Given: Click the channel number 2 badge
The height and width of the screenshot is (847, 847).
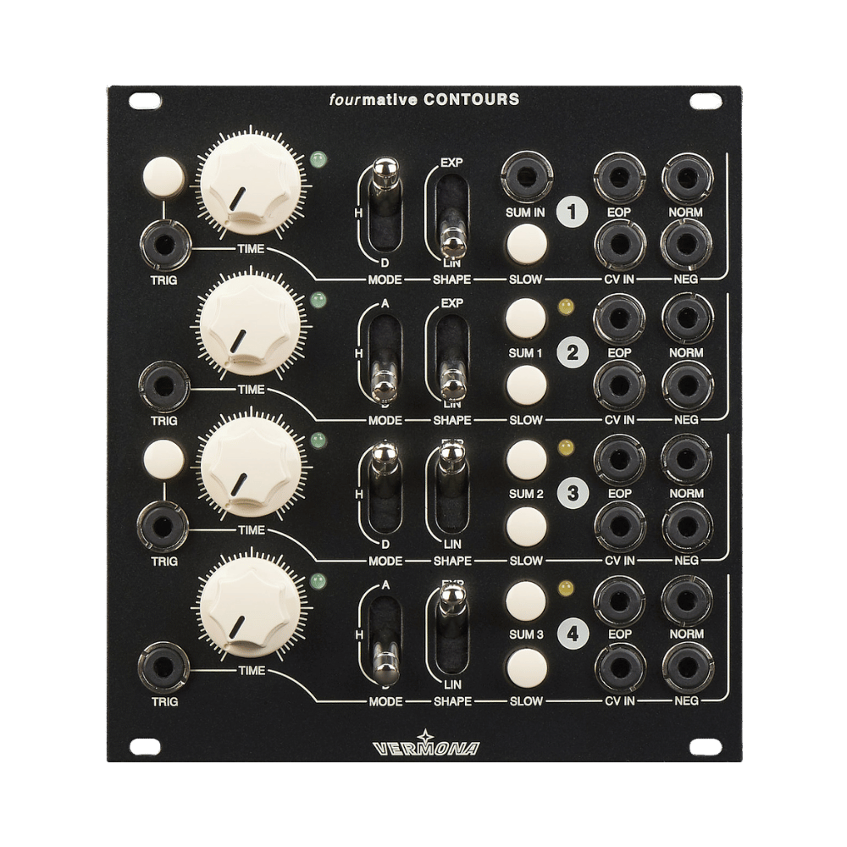Looking at the screenshot, I should coord(573,352).
